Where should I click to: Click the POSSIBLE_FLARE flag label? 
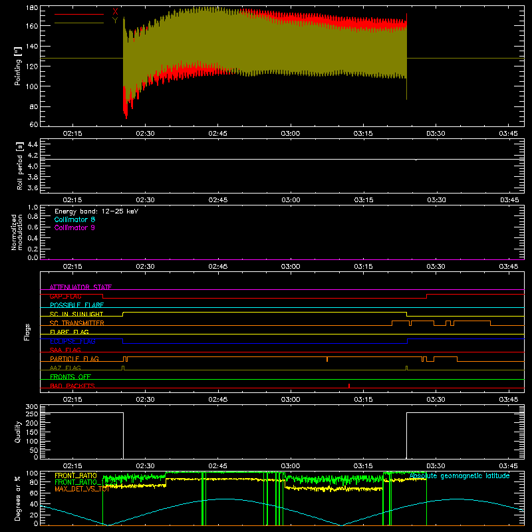pyautogui.click(x=76, y=305)
